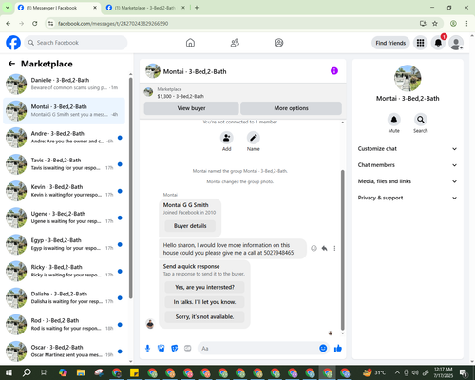Open Tavis 3-Bed,2-Bath conversation
Screen dimensions: 475x380
point(64,164)
